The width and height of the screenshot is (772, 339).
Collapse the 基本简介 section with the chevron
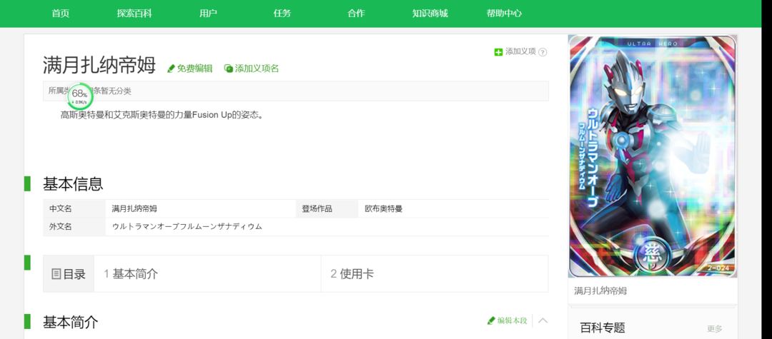pos(543,321)
